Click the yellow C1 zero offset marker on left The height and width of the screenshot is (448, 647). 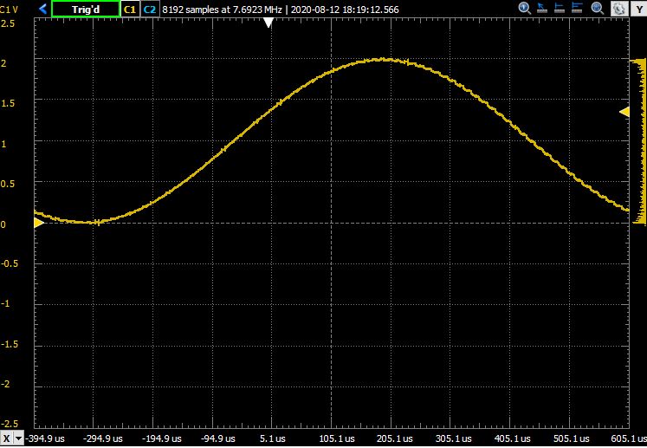click(38, 223)
